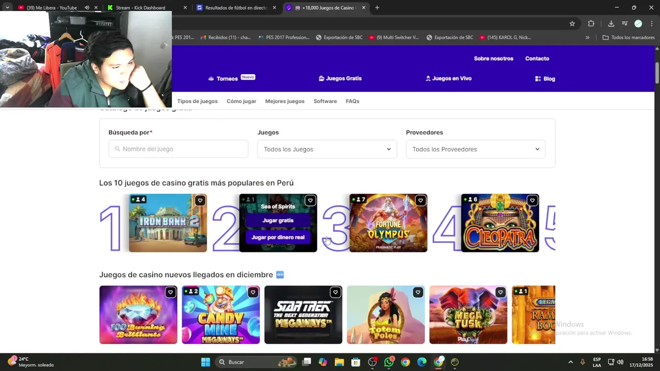The width and height of the screenshot is (660, 371).
Task: Jump to Tipos de juegos section
Action: pyautogui.click(x=197, y=101)
